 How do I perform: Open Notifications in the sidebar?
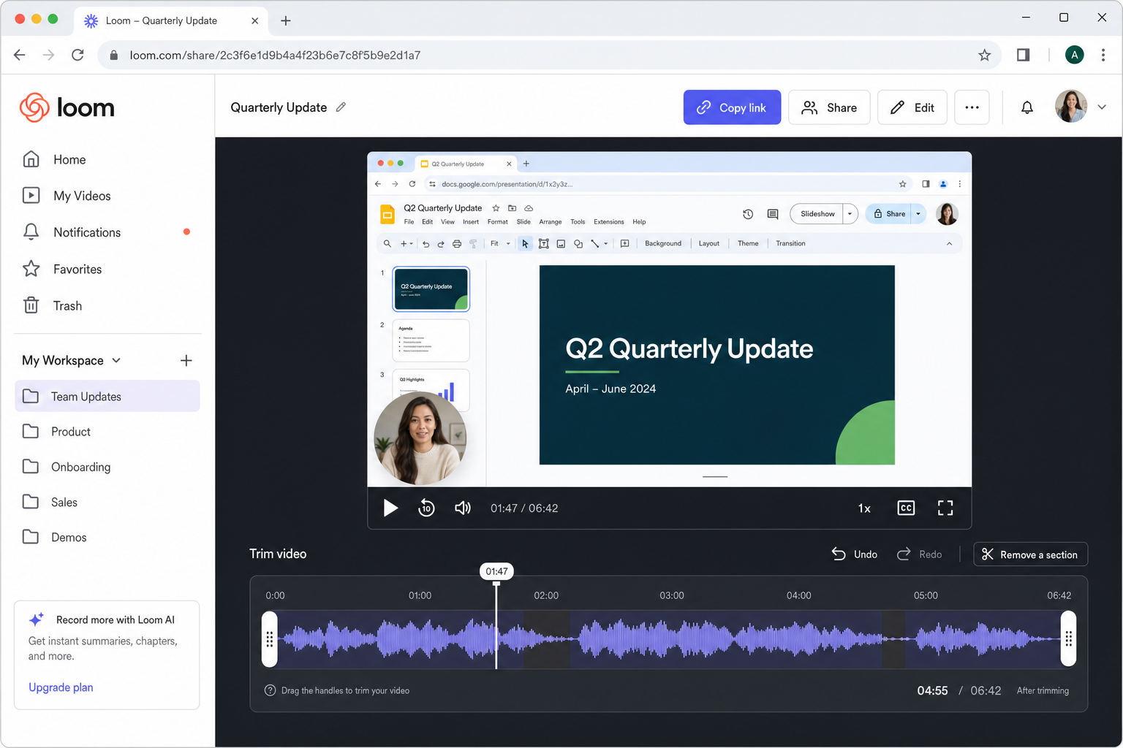coord(107,232)
